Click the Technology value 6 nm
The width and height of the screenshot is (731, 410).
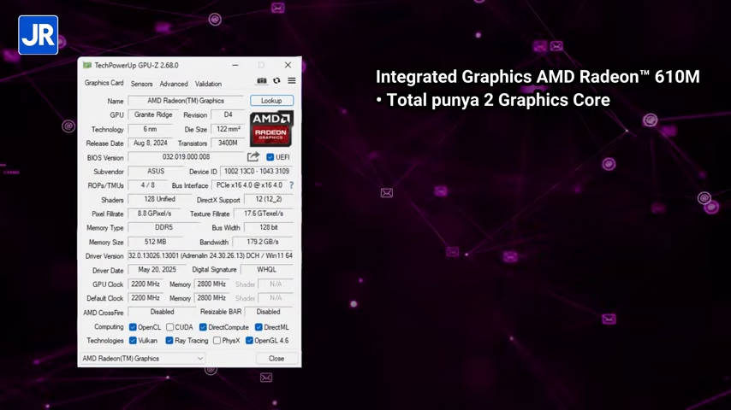coord(150,129)
